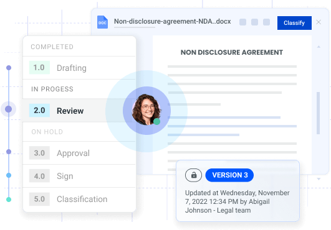Viewport: 331px width, 230px height.
Task: Click the blue DOC file icon
Action: (102, 22)
